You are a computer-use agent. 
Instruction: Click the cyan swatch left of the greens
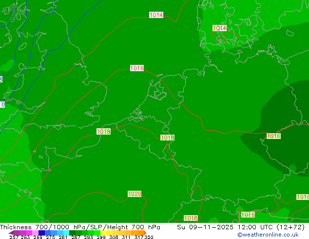point(66,233)
